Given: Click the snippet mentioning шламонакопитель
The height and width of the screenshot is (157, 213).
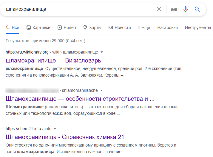Looking at the screenshot, I should pyautogui.click(x=92, y=110).
